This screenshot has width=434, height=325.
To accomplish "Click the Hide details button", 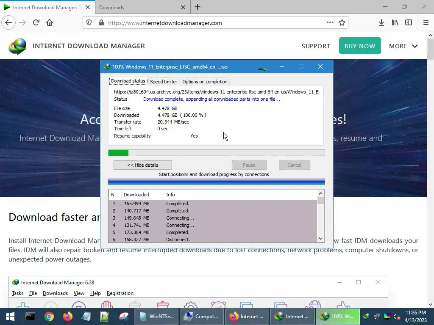I will click(x=142, y=165).
